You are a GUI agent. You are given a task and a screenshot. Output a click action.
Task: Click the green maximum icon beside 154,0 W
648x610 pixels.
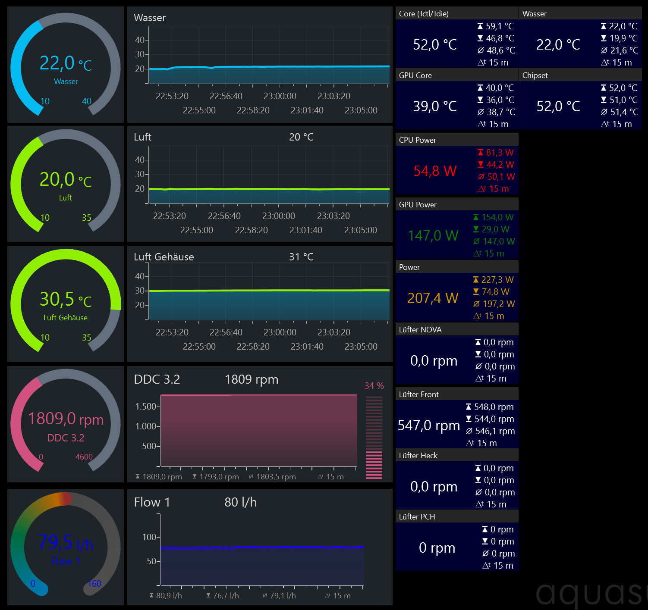[x=476, y=217]
